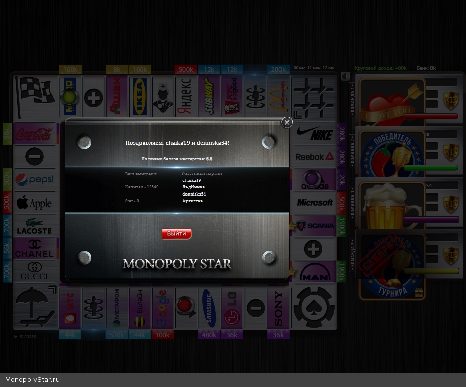Image resolution: width=466 pixels, height=387 pixels.
Task: Click the 480k price tag below Samsung
Action: (209, 335)
